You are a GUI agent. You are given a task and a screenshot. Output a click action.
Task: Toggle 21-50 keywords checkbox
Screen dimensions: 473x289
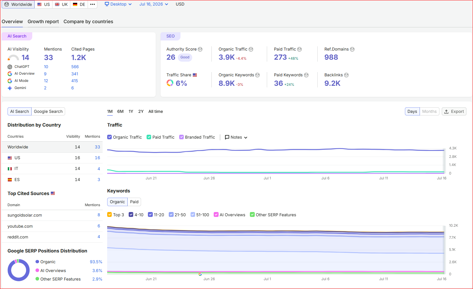click(171, 215)
